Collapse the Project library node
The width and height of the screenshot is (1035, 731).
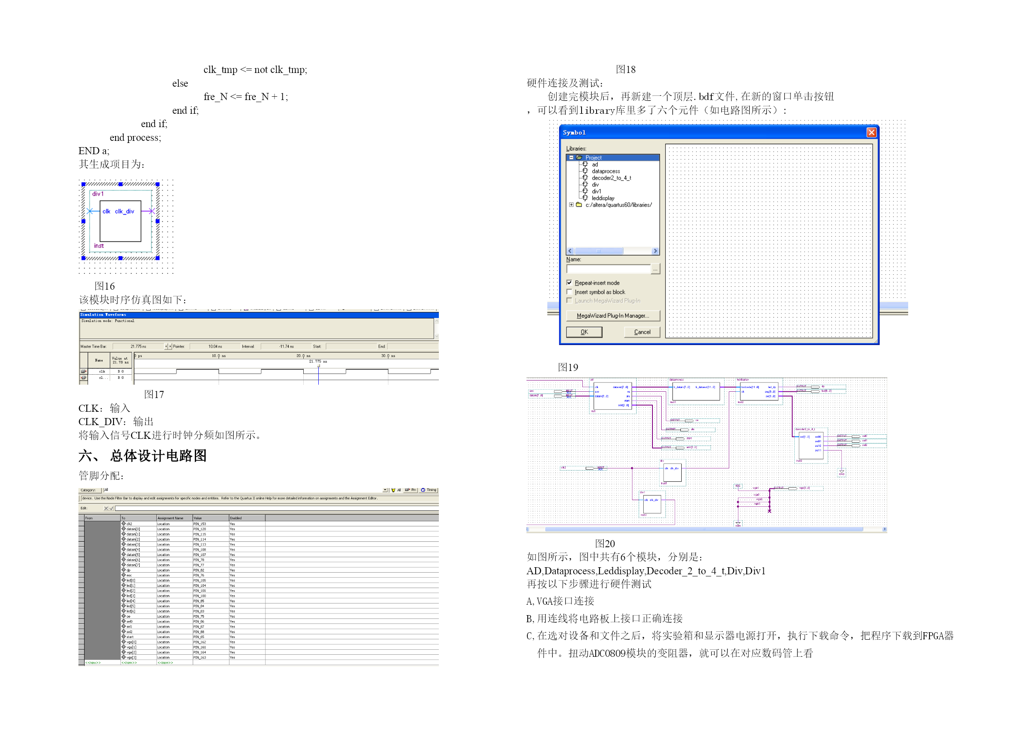[x=571, y=158]
